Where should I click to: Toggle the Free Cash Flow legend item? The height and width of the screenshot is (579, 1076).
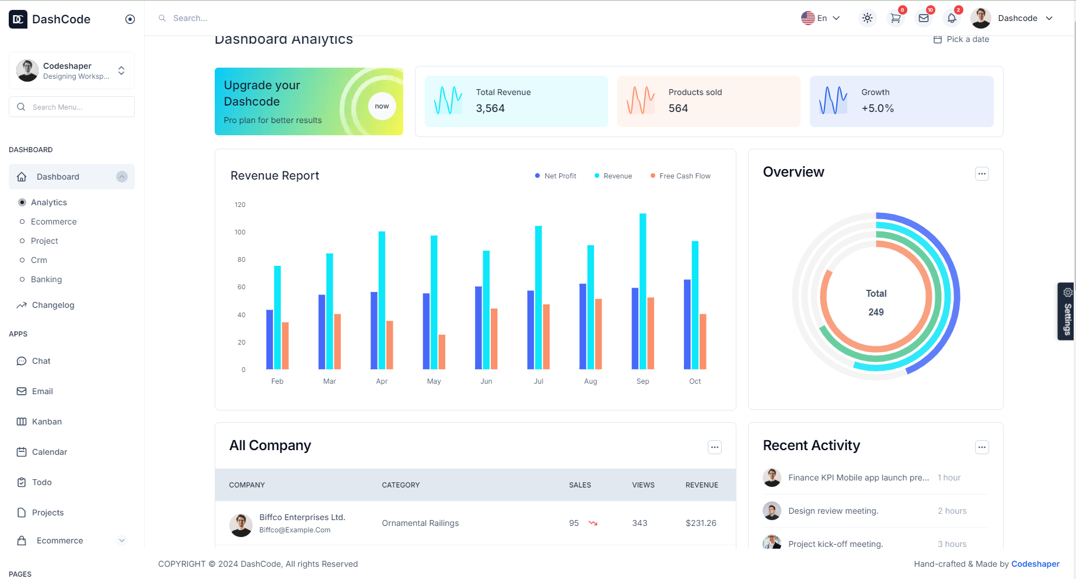[680, 176]
